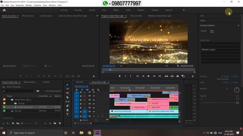243x136 pixels.
Task: Step back one frame in Program monitor
Action: pos(143,76)
